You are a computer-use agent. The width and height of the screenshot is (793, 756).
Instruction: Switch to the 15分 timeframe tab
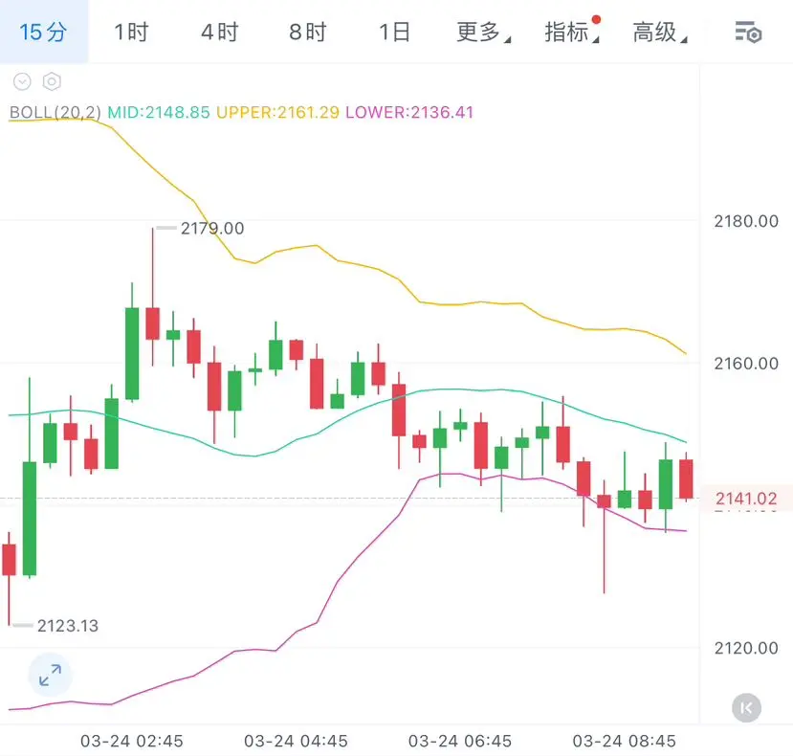pyautogui.click(x=44, y=33)
